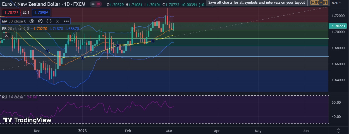The height and width of the screenshot is (134, 349).
Task: Click the TradingView logo
Action: point(27,120)
